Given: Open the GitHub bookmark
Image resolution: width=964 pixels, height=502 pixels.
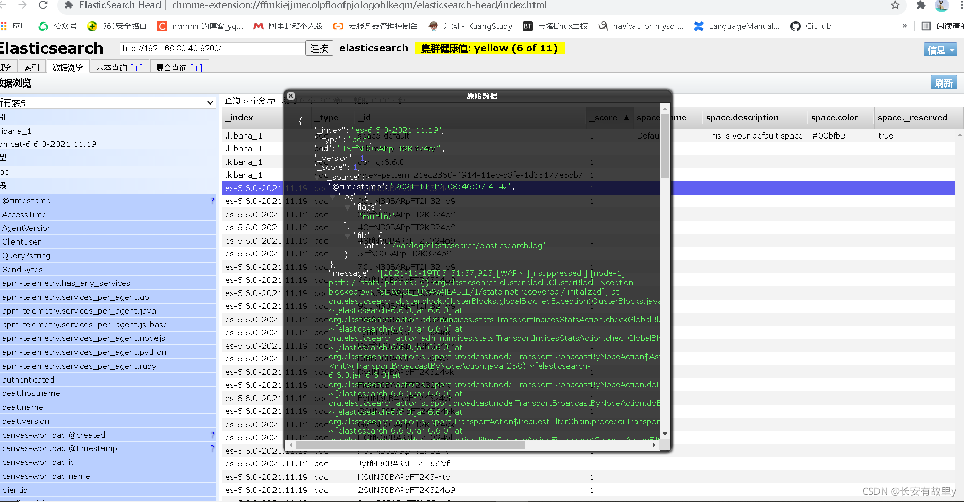Looking at the screenshot, I should (811, 26).
